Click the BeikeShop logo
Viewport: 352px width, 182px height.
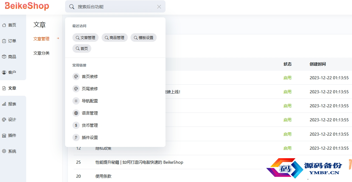click(27, 6)
